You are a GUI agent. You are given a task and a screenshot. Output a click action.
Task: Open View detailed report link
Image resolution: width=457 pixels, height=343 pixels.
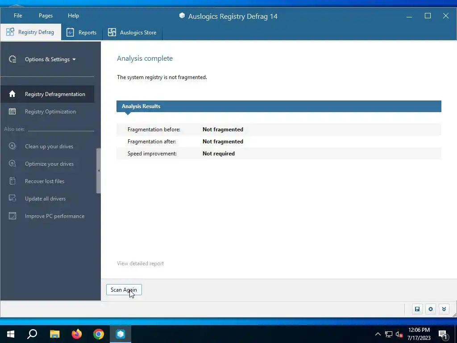[140, 264]
